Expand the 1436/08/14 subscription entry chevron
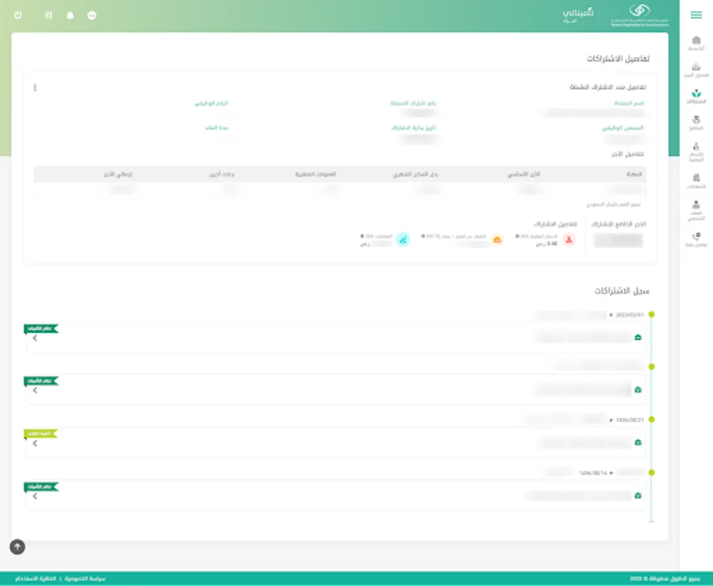 click(35, 496)
